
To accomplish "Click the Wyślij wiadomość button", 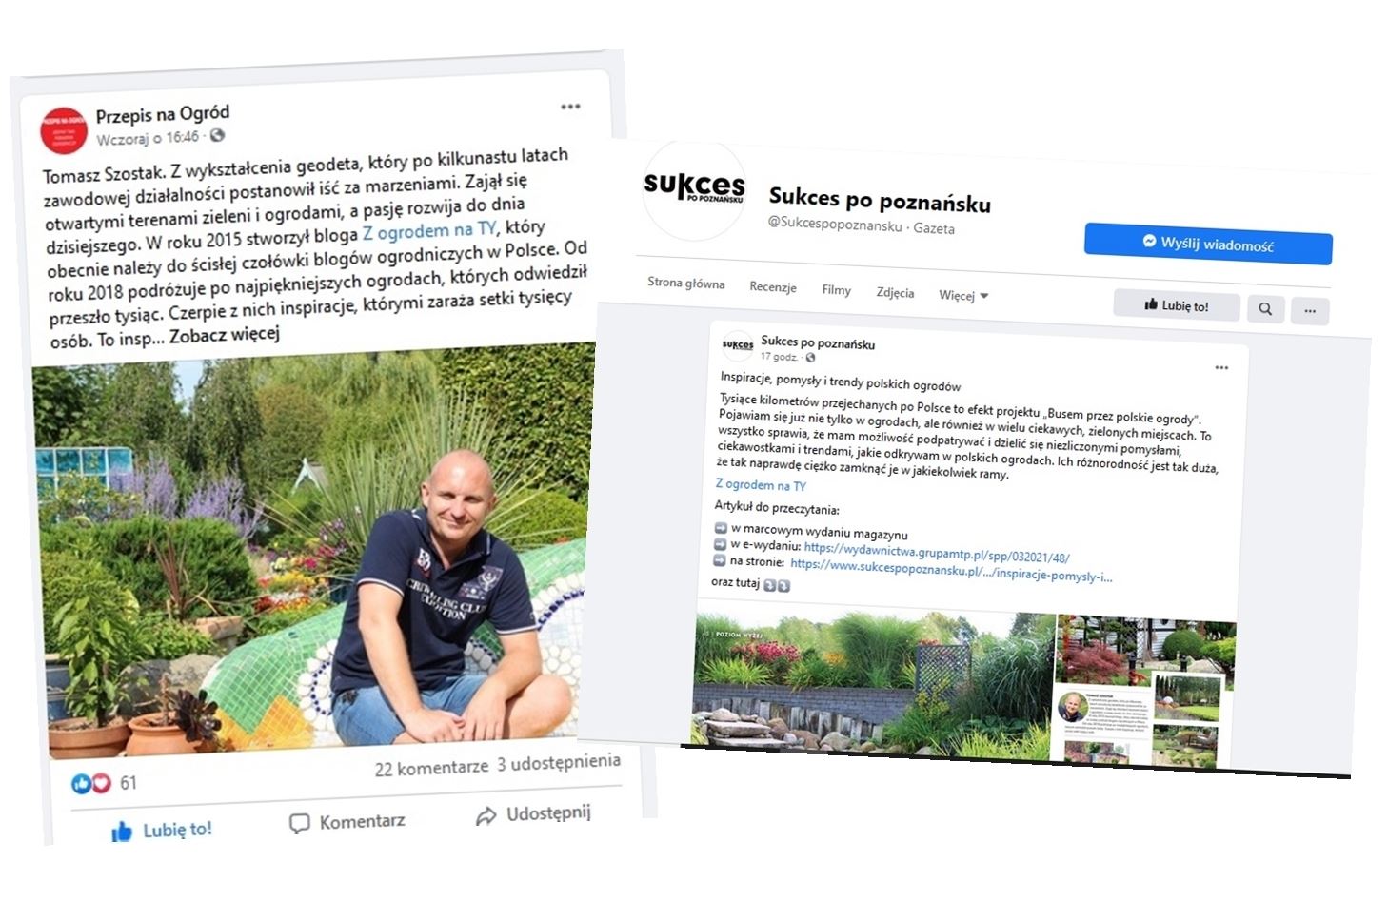I will pos(1208,245).
